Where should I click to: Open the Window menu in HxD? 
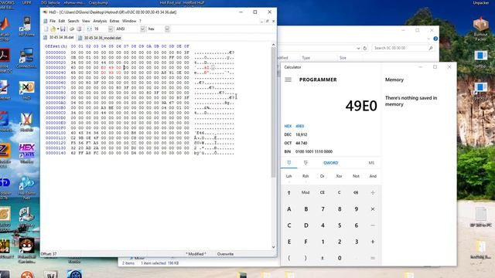click(129, 21)
